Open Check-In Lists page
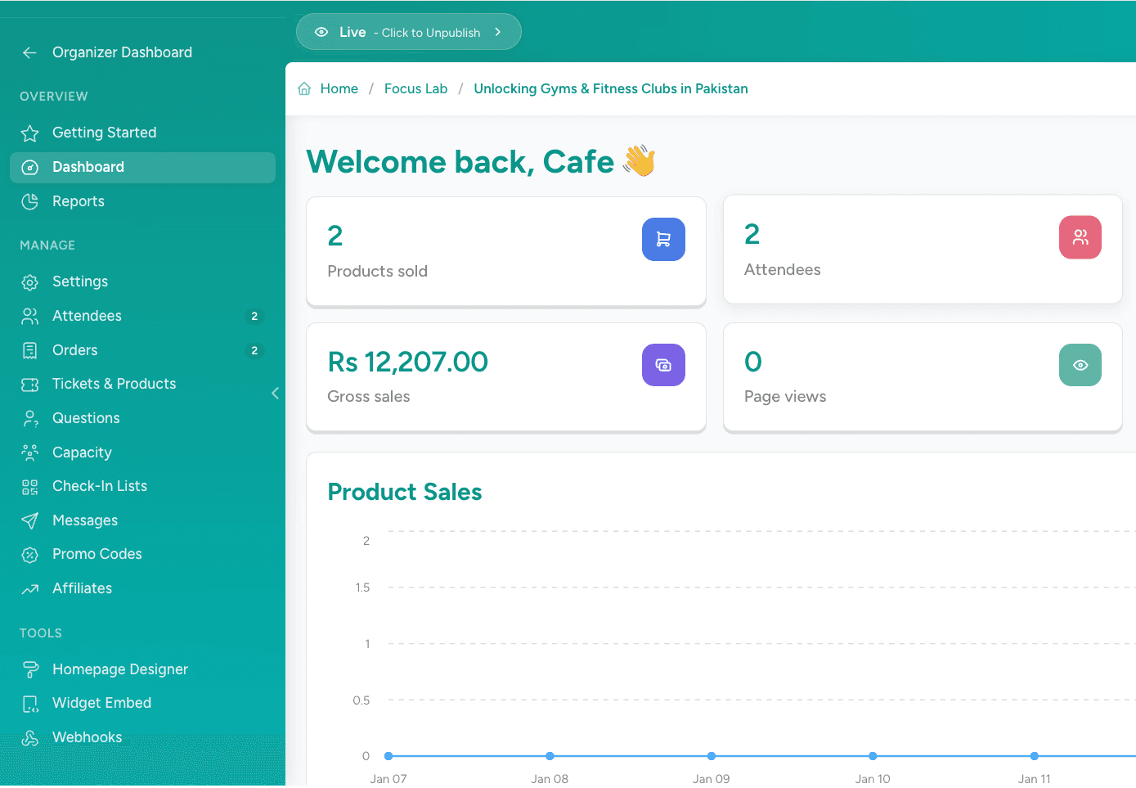Viewport: 1136px width, 788px height. (x=142, y=487)
